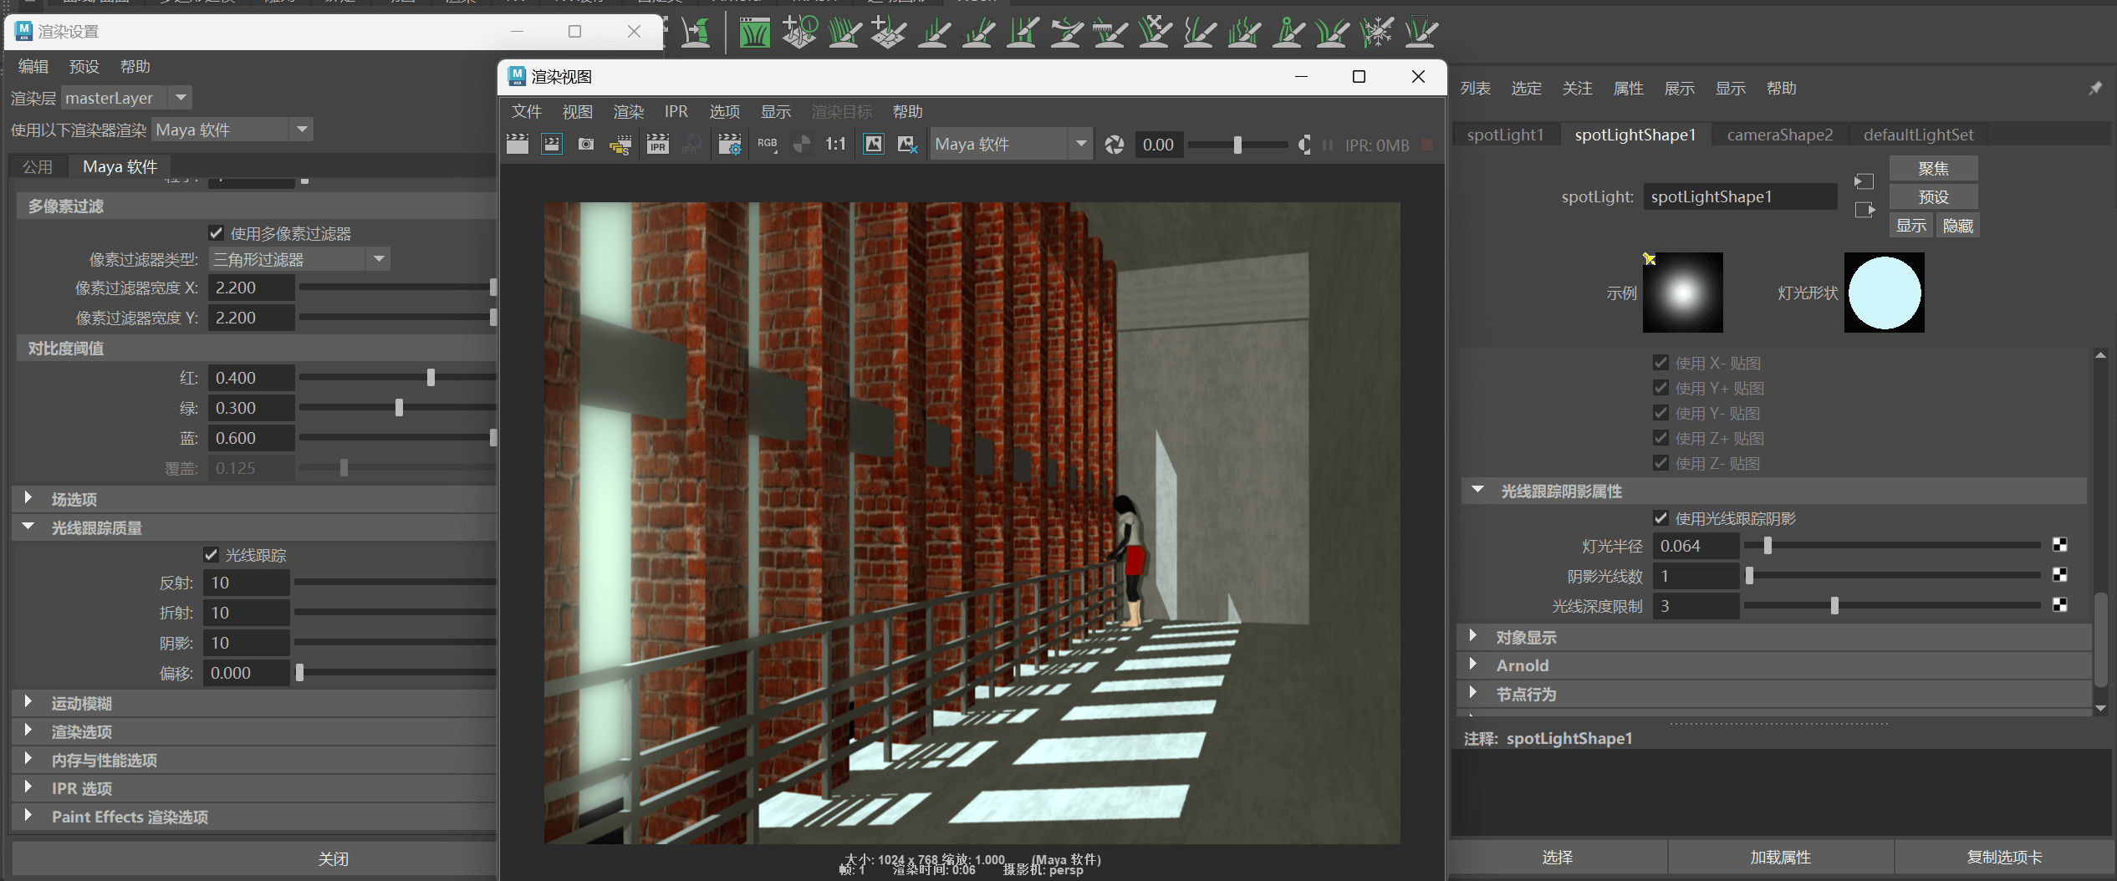Open the renderer dropdown in Render Settings
This screenshot has width=2117, height=881.
(x=232, y=130)
